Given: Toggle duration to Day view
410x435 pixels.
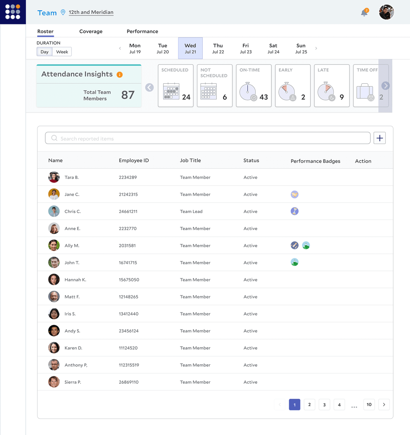Looking at the screenshot, I should coord(44,52).
